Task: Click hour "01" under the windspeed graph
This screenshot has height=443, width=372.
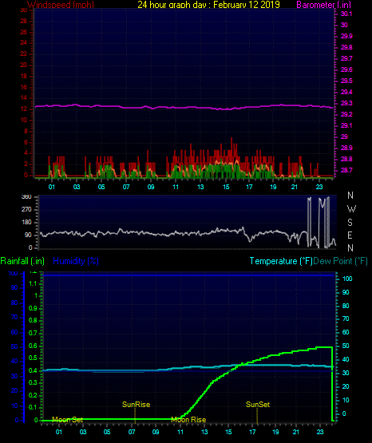Action: pyautogui.click(x=51, y=187)
